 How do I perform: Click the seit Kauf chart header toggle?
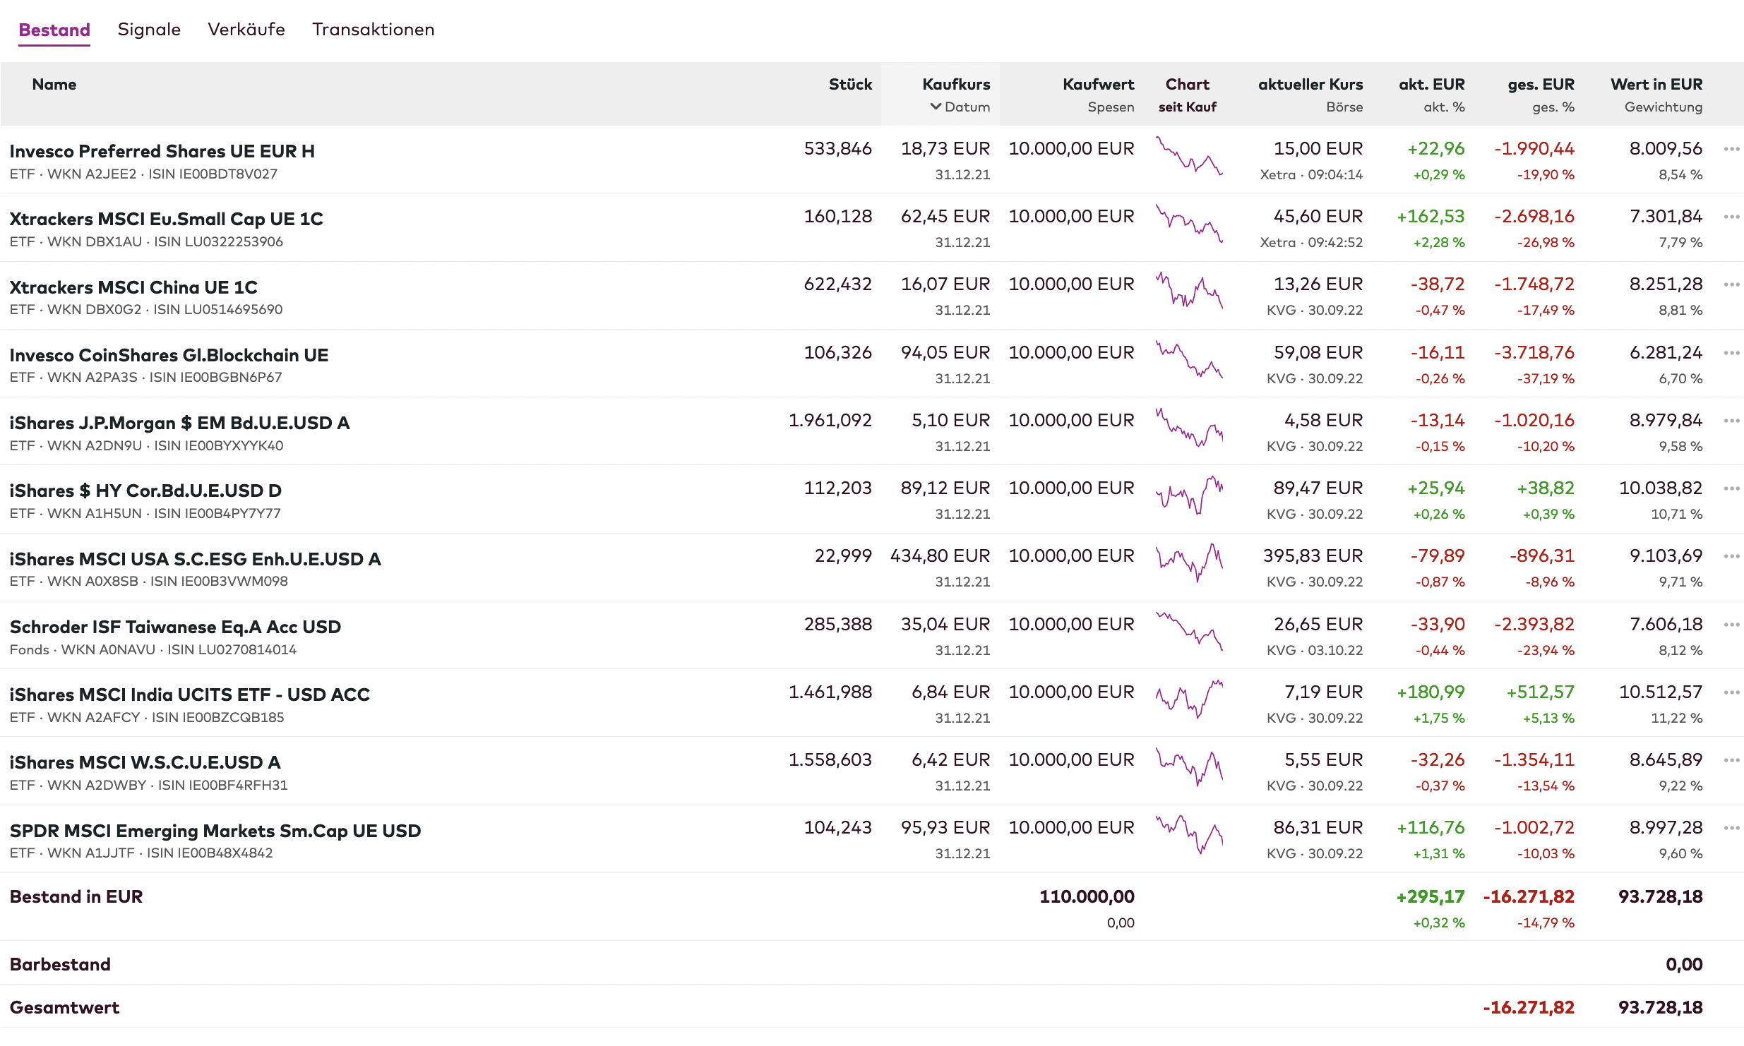coord(1187,107)
